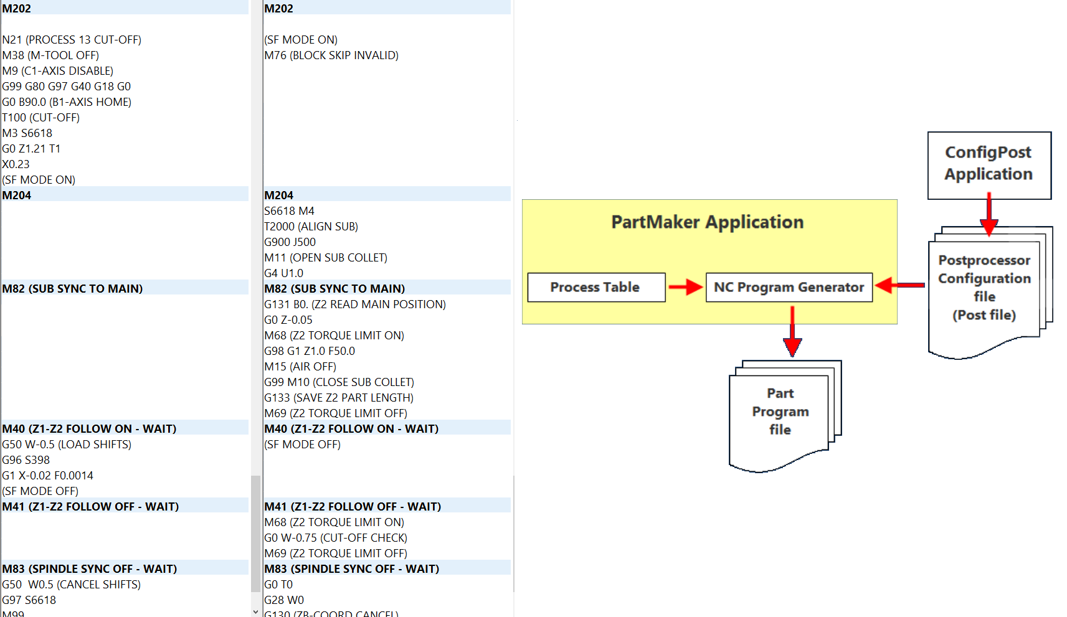Select line M3 S6618

click(27, 133)
